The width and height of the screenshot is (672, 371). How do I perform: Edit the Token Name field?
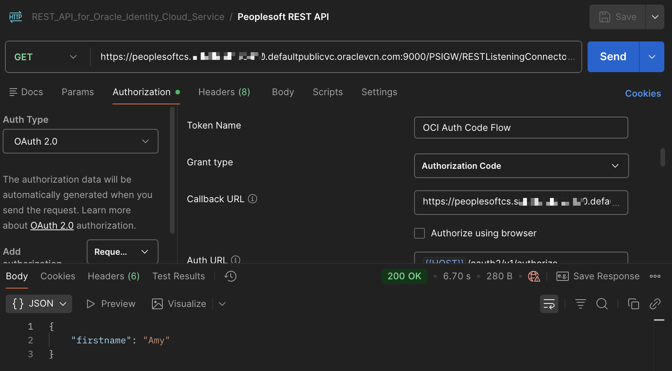521,127
